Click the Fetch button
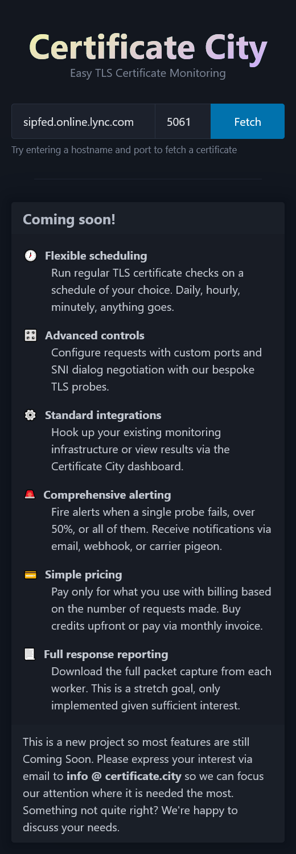Viewport: 296px width, 854px height. click(248, 121)
